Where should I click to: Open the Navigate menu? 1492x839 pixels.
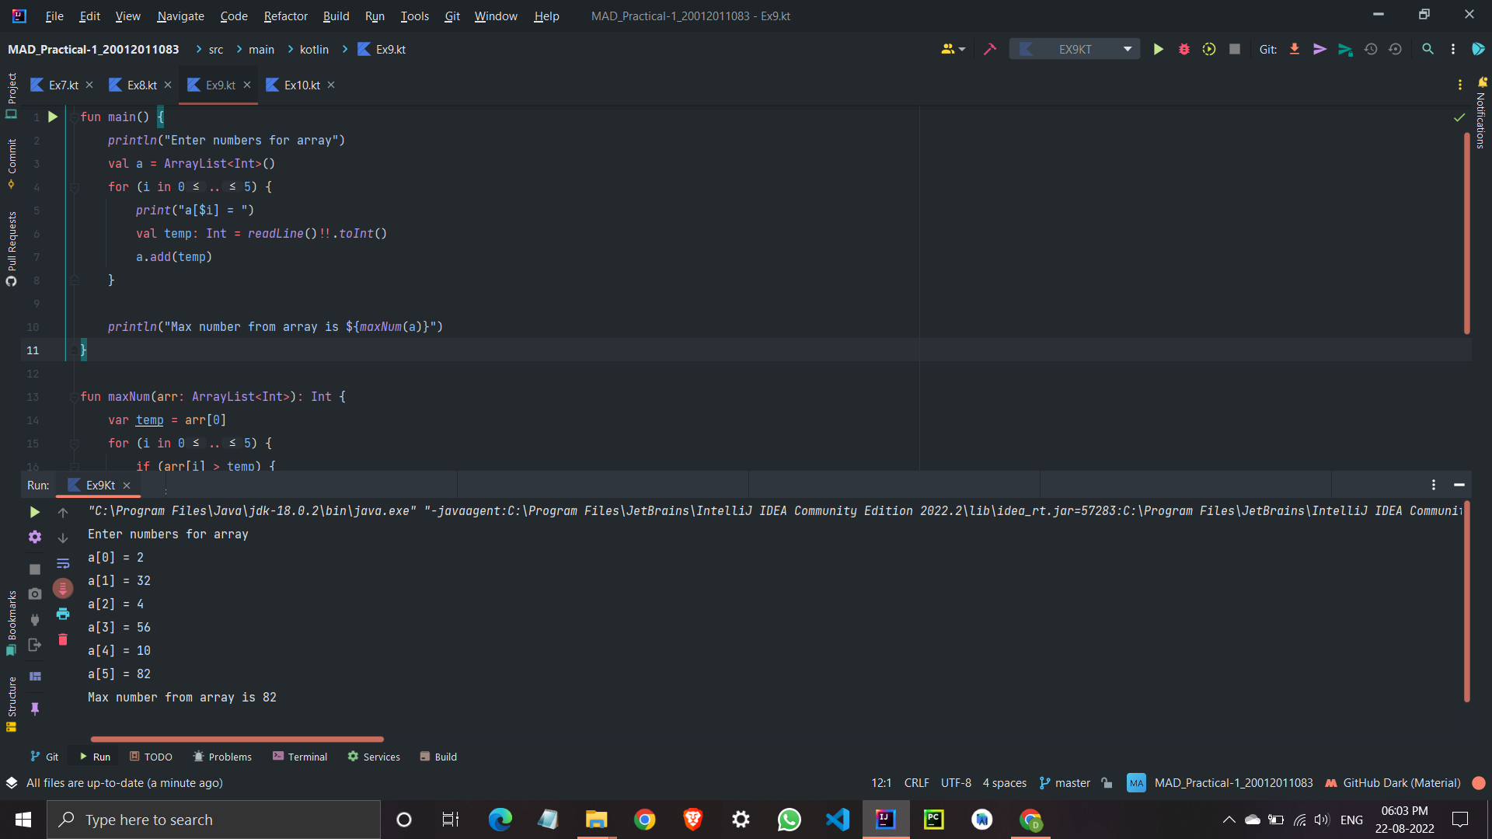pos(180,16)
